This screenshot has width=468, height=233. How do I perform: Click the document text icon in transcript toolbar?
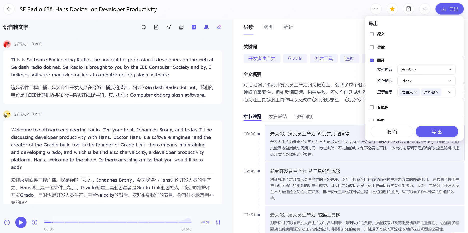pos(156,27)
